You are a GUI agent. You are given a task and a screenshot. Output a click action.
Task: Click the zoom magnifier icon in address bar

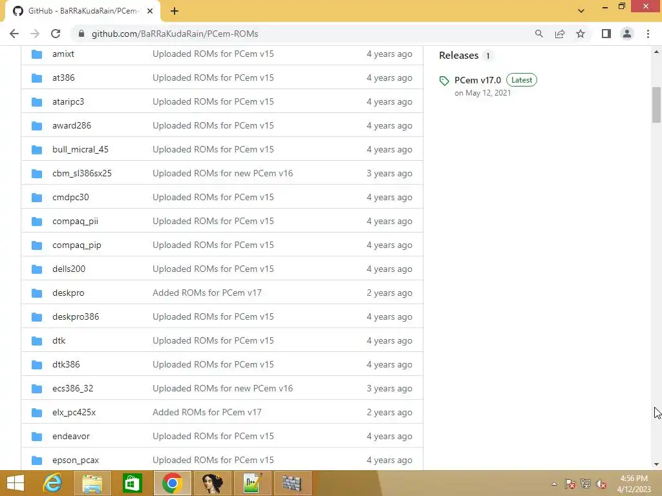click(x=539, y=34)
